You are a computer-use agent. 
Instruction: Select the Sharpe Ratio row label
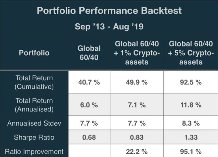point(34,137)
